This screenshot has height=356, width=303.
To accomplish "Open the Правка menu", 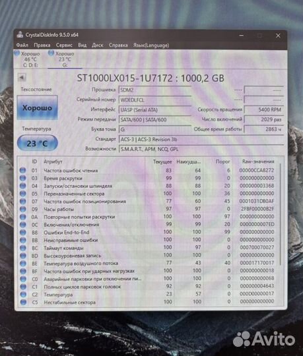I will click(x=42, y=45).
